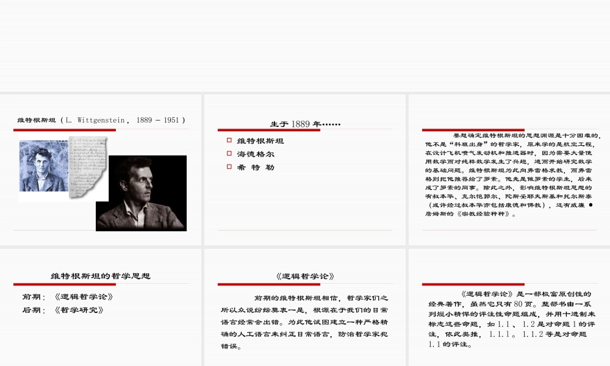The width and height of the screenshot is (610, 366).
Task: Click the square bullet before 海德格尔
Action: tap(229, 154)
